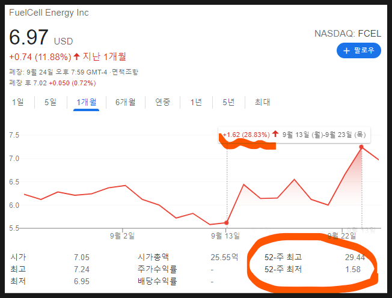
Task: Click the 시가총액 value 25.55억
Action: [x=224, y=257]
